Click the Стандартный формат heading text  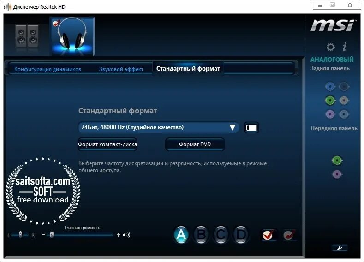click(x=118, y=111)
